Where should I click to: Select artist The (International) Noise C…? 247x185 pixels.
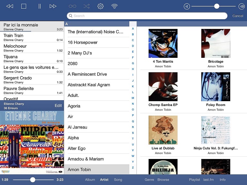pyautogui.click(x=97, y=32)
